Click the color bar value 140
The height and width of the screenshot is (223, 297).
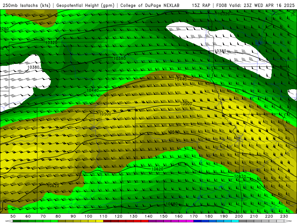pyautogui.click(x=148, y=216)
